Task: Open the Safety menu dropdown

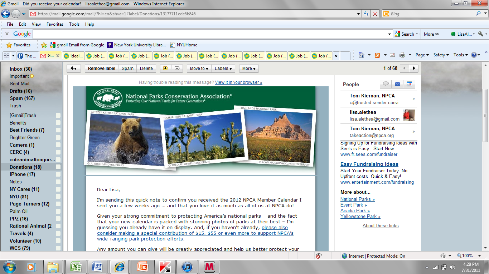Action: click(x=441, y=55)
